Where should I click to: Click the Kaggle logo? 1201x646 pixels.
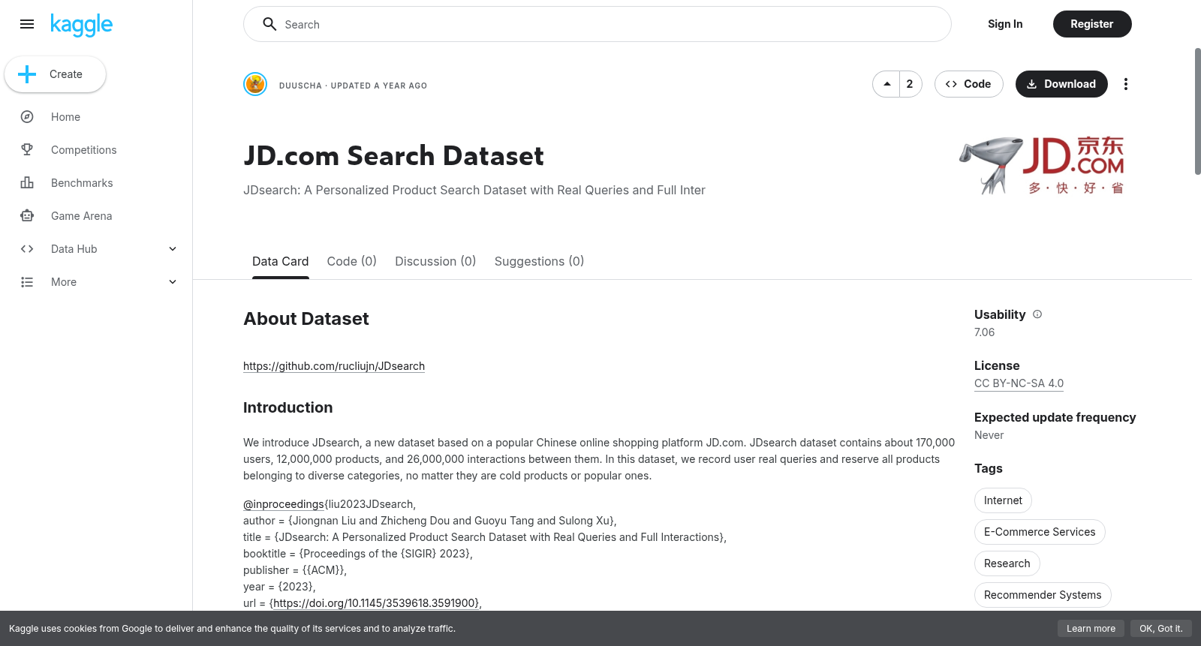click(81, 25)
